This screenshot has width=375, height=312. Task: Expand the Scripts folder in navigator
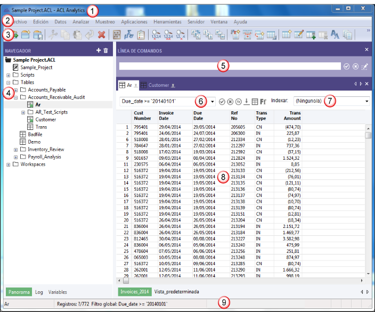click(x=9, y=75)
